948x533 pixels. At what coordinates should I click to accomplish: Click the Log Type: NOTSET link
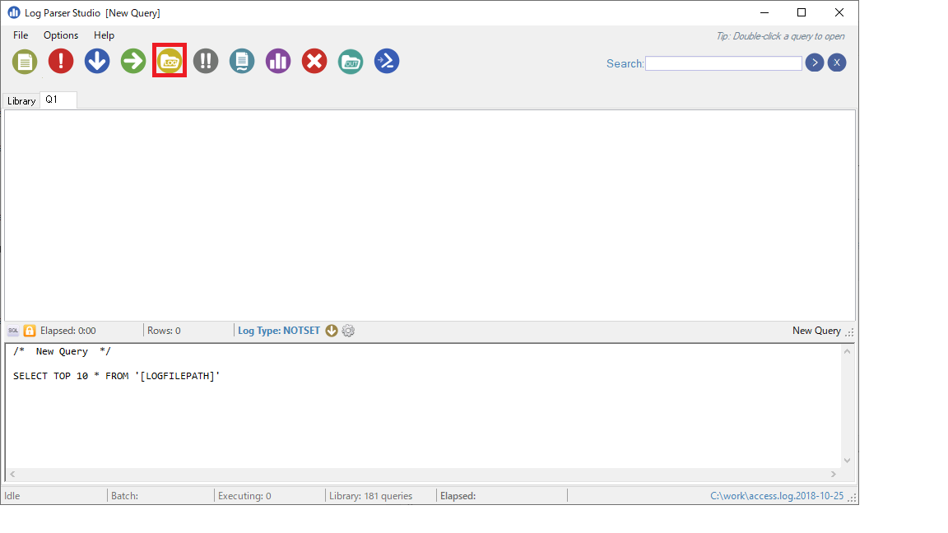pyautogui.click(x=279, y=331)
